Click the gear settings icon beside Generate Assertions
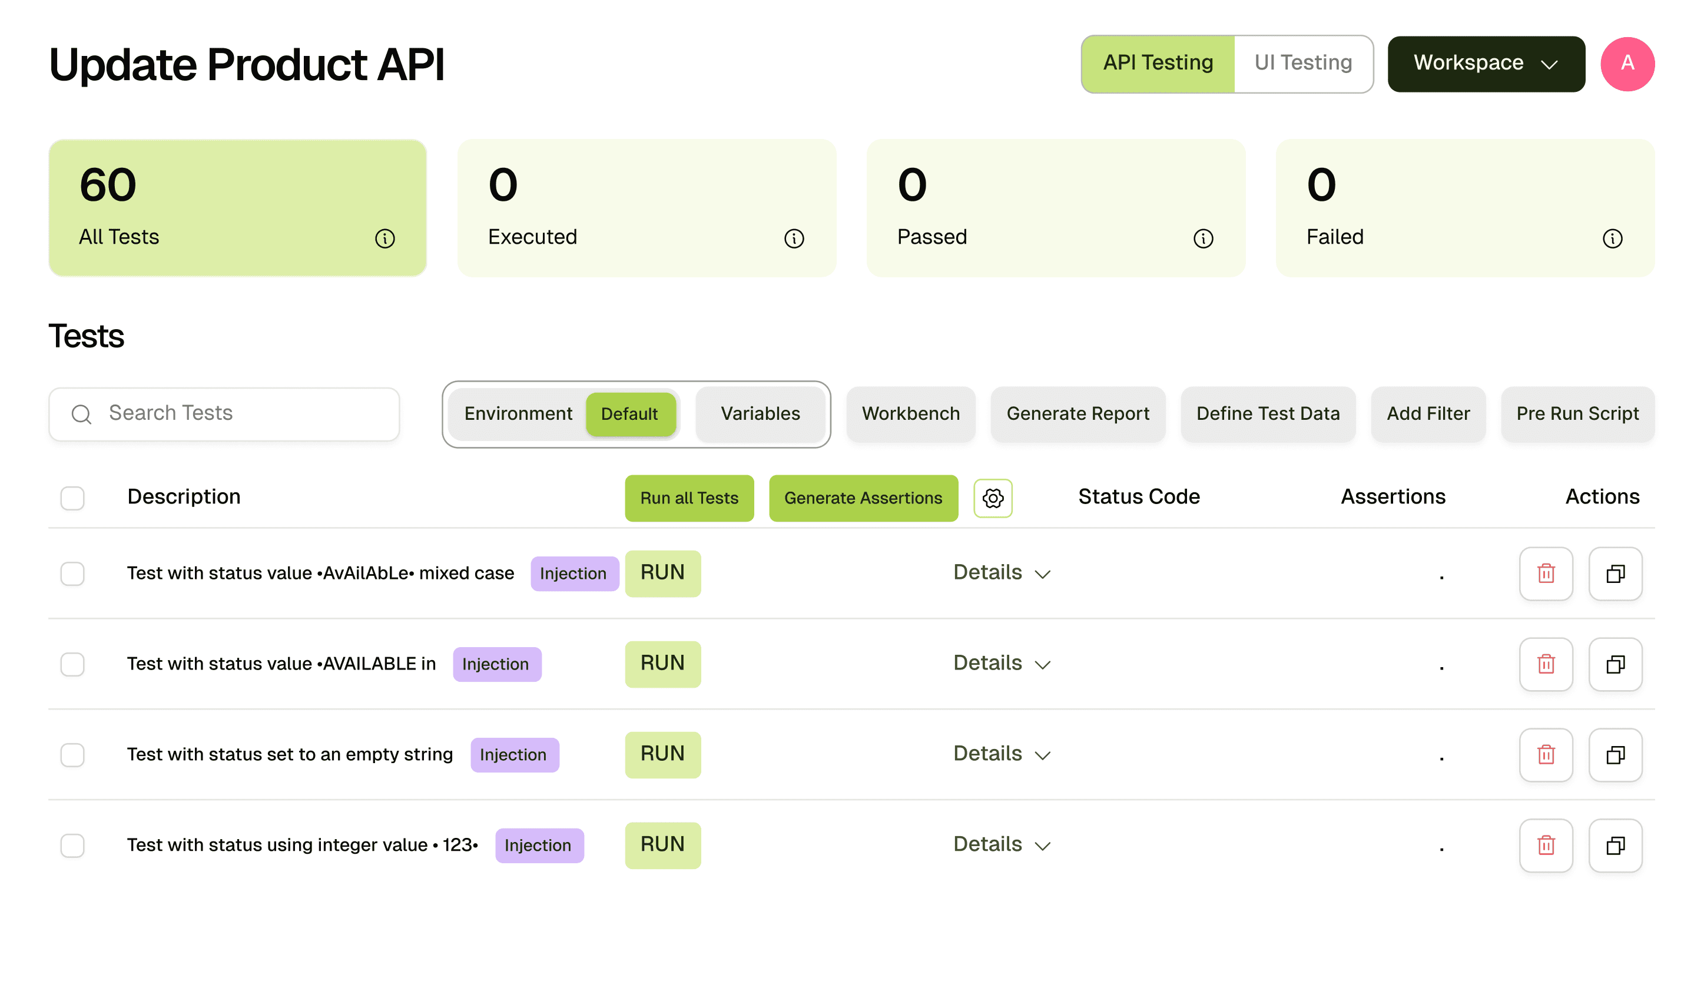This screenshot has height=991, width=1704. pos(993,498)
